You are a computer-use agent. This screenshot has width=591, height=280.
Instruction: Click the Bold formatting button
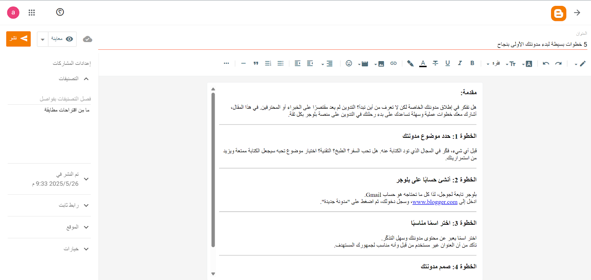coord(472,63)
